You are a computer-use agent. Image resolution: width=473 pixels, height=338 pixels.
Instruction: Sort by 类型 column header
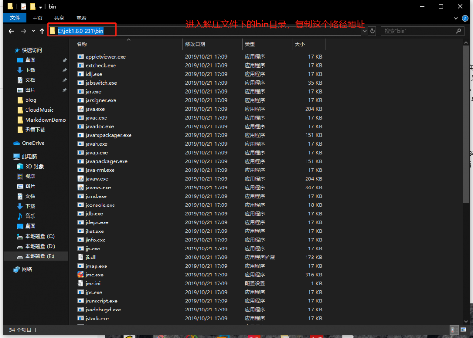pyautogui.click(x=250, y=44)
